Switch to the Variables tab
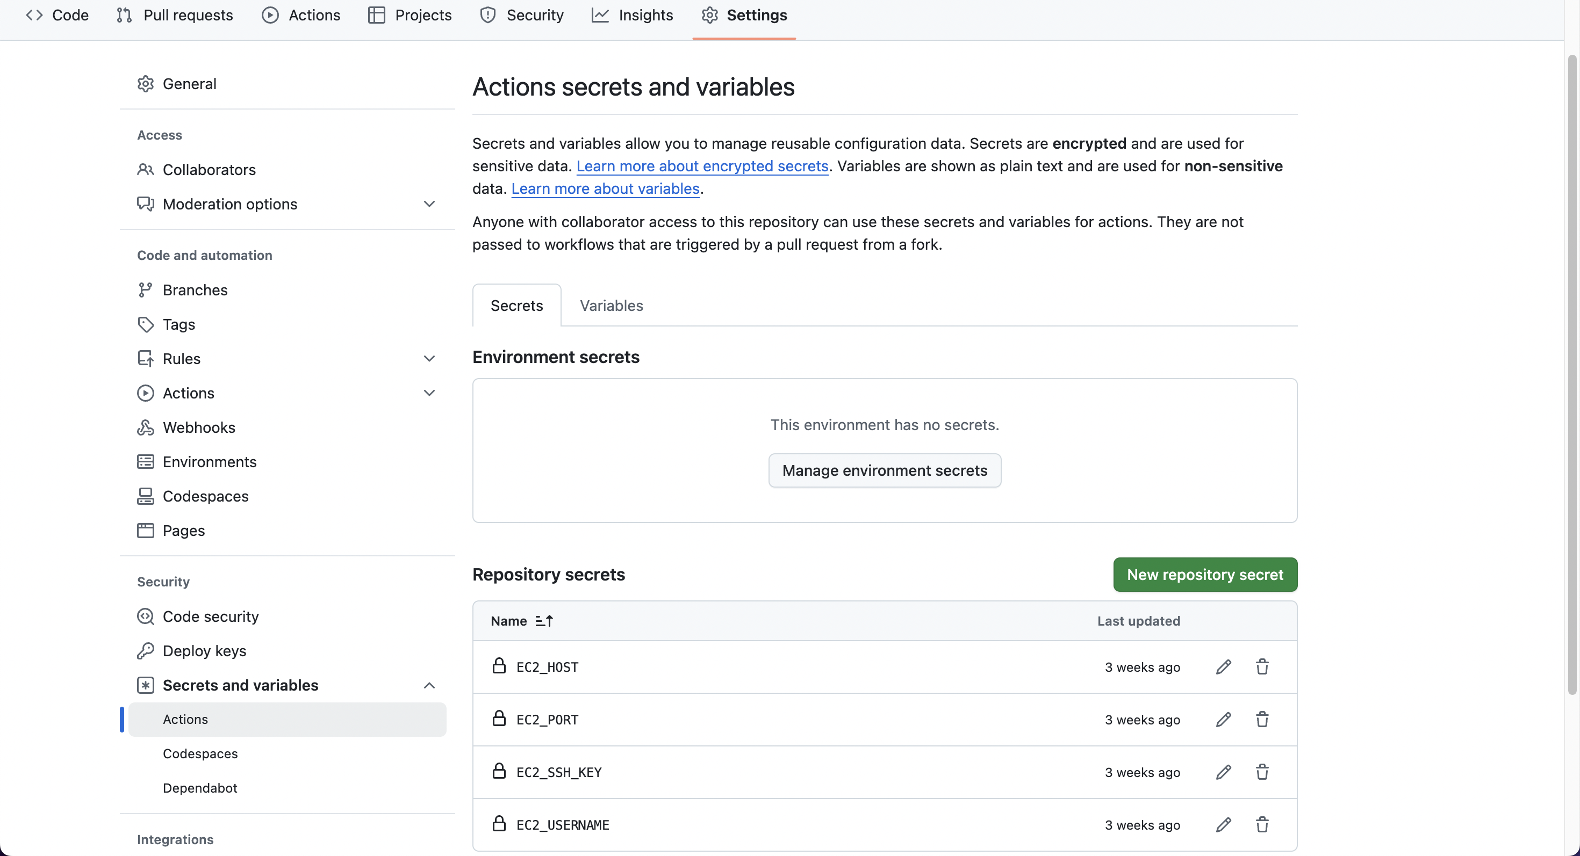The image size is (1580, 856). pyautogui.click(x=611, y=305)
